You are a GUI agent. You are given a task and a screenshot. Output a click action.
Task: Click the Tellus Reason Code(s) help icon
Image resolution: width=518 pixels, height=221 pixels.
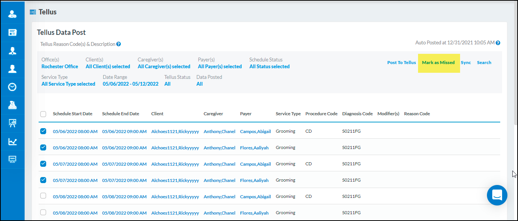(119, 44)
